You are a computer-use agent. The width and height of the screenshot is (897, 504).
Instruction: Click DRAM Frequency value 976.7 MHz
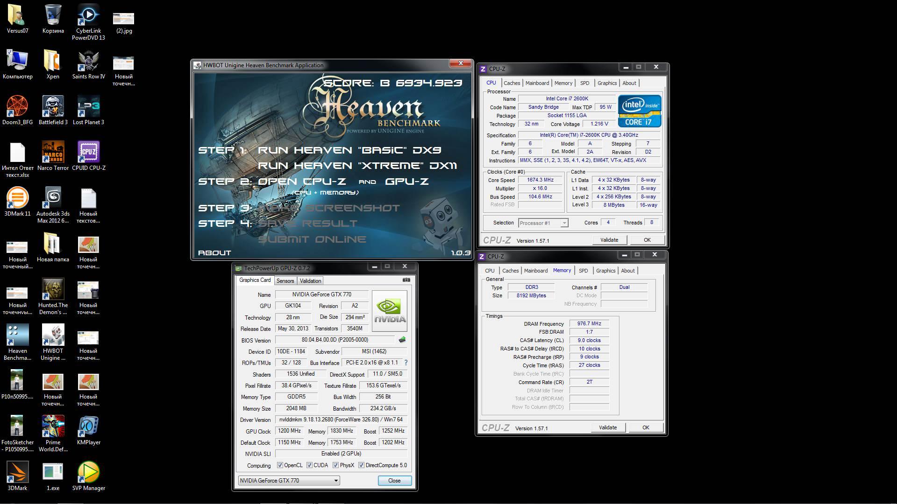click(x=589, y=323)
